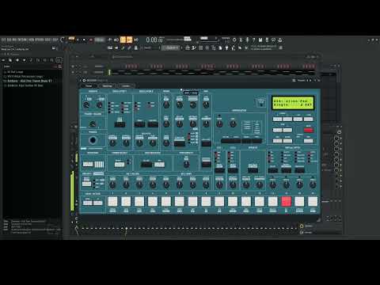Click the knob above step button 1

tap(112, 184)
